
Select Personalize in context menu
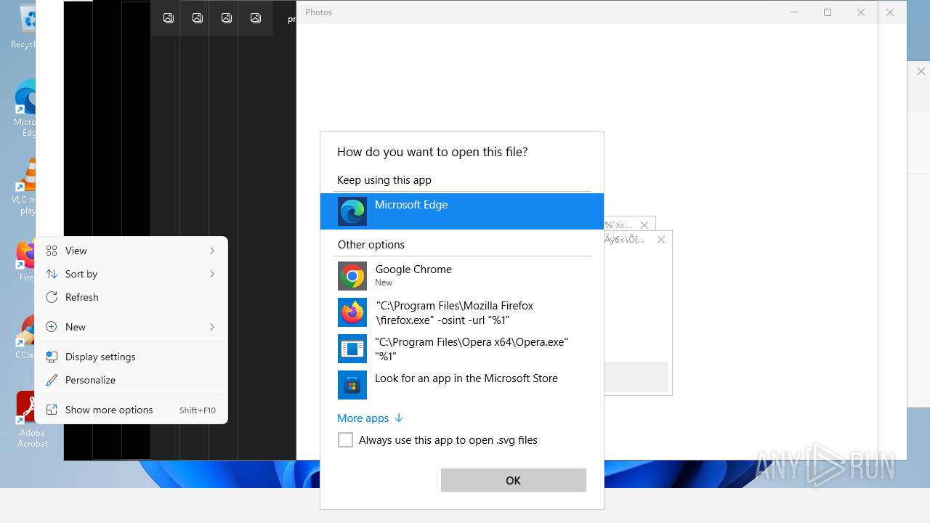[132, 380]
